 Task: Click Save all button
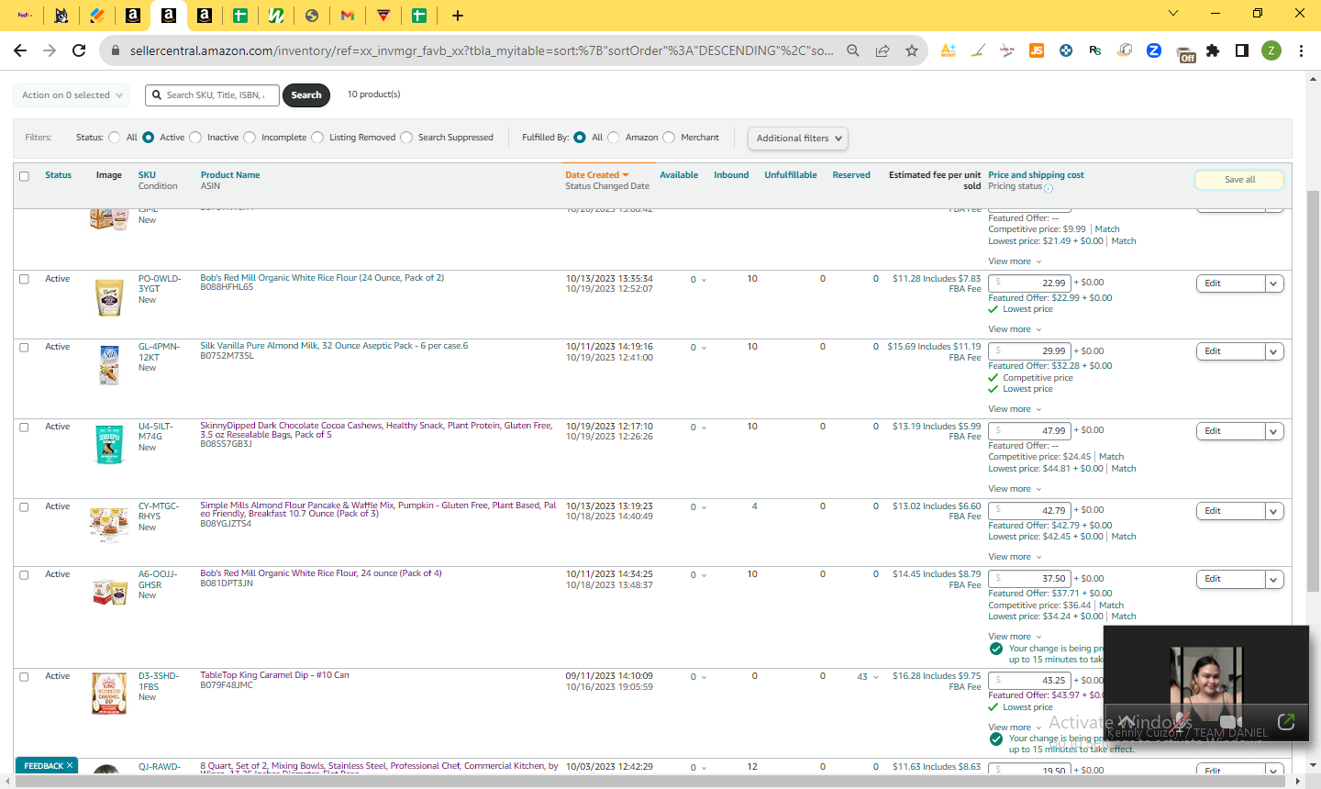click(x=1239, y=180)
